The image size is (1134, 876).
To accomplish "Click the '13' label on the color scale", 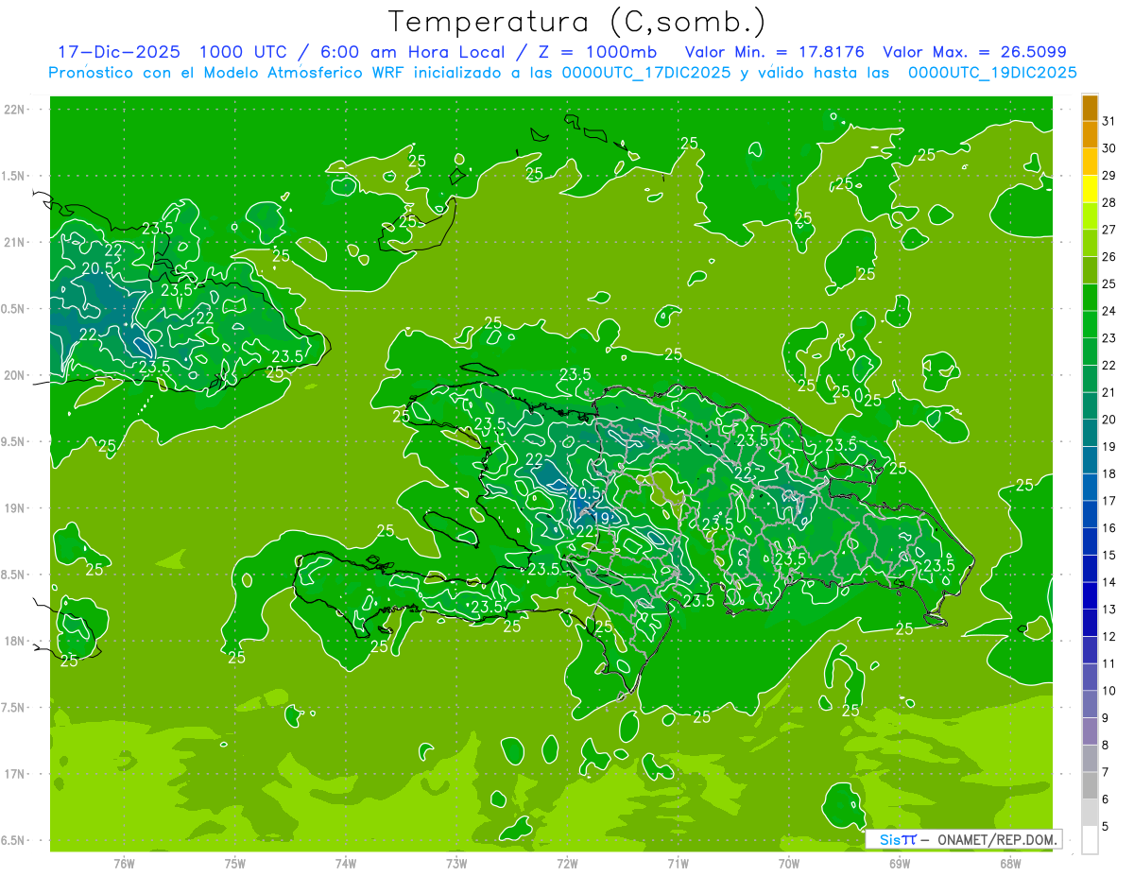I will 1109,610.
